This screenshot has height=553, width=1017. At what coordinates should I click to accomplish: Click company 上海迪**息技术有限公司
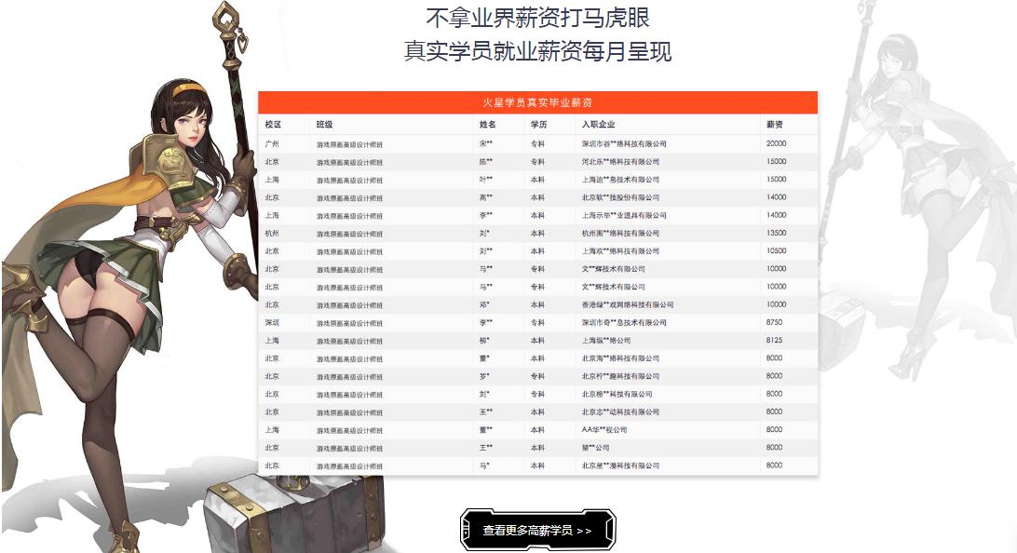click(x=620, y=180)
